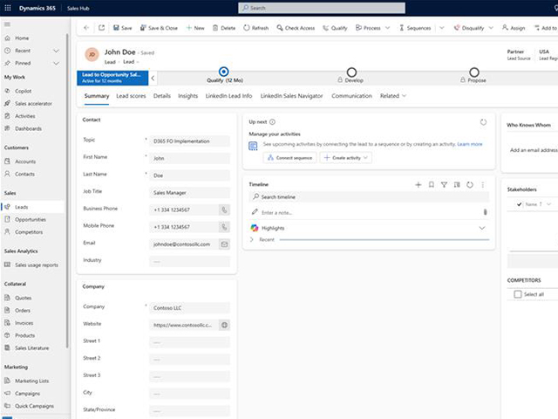The height and width of the screenshot is (419, 558).
Task: Switch to the Lead scores tab
Action: tap(132, 96)
